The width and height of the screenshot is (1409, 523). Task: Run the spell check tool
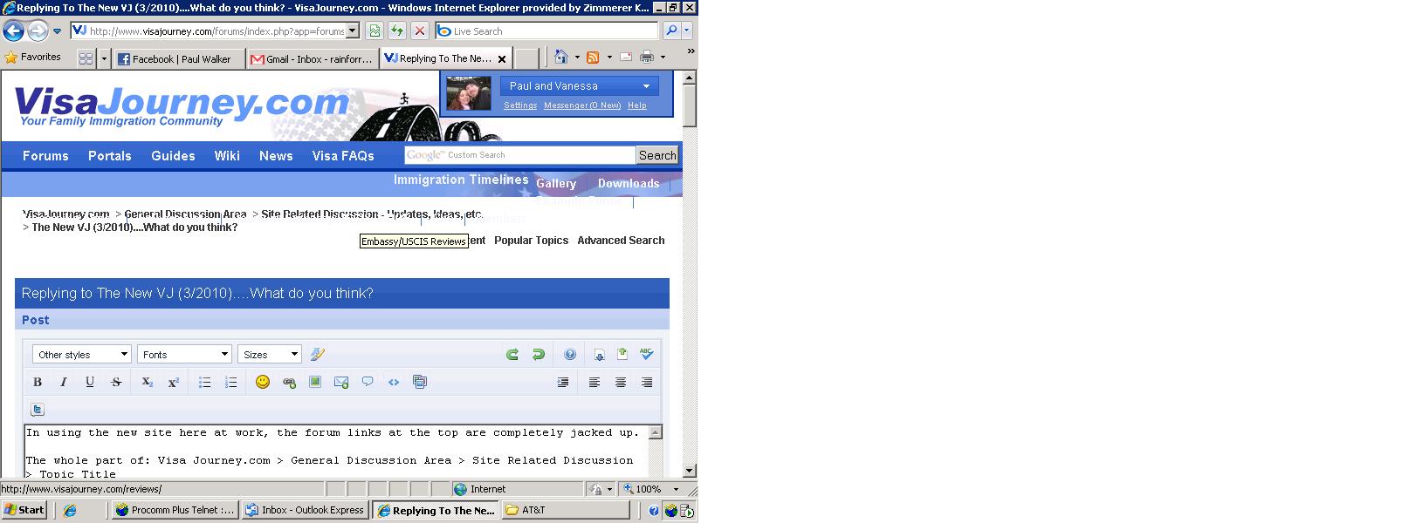[647, 354]
